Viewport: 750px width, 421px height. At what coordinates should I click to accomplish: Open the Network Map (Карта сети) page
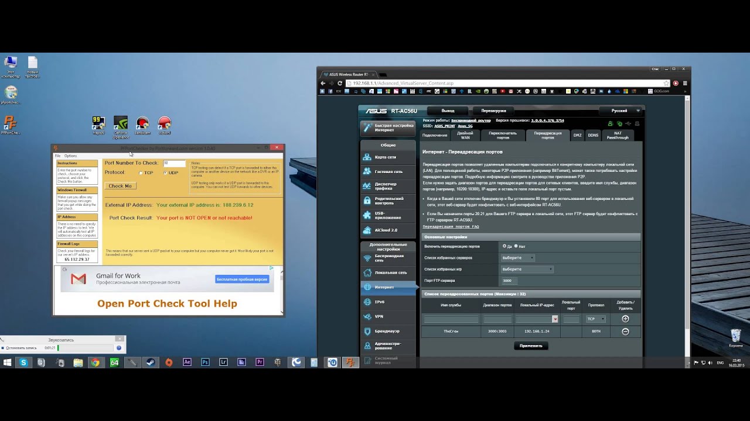(x=388, y=157)
